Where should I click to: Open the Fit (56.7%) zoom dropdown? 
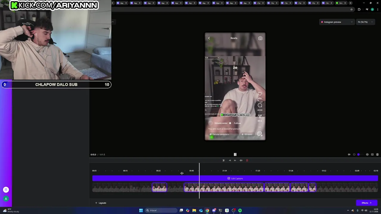pyautogui.click(x=365, y=22)
